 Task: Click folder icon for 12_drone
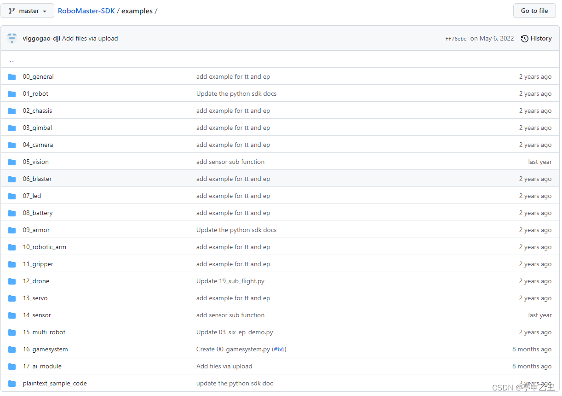(12, 281)
